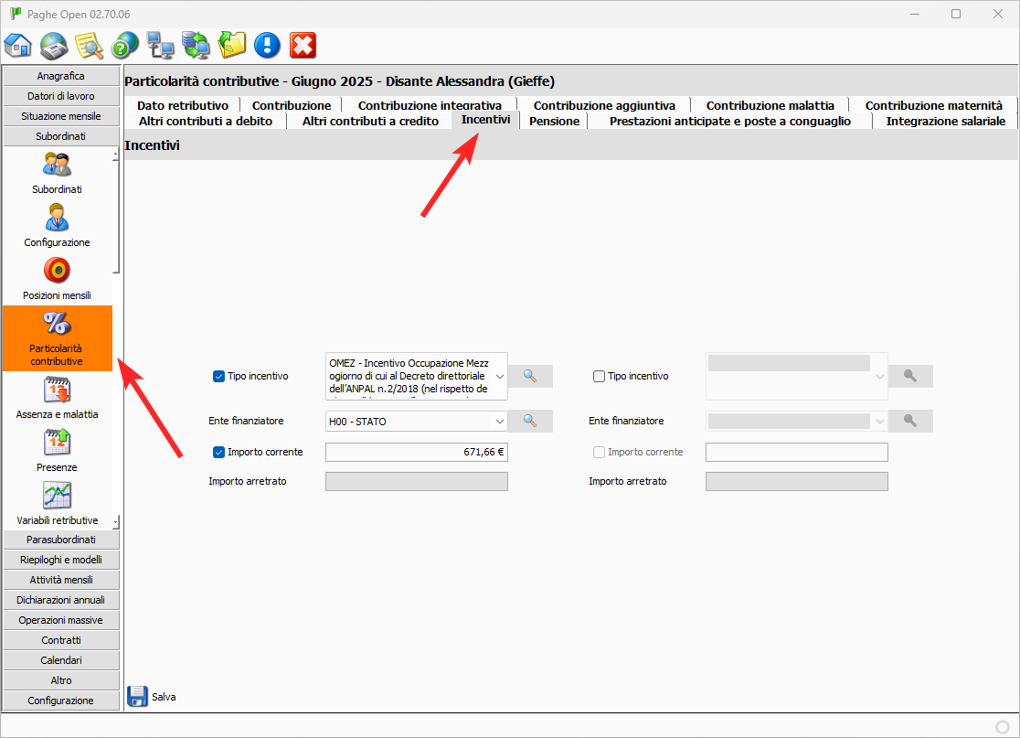1020x738 pixels.
Task: Open the globe with newspaper icon
Action: pos(54,45)
